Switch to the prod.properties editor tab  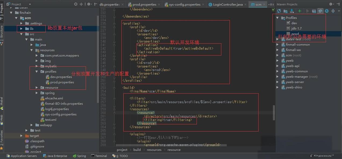click(144, 5)
